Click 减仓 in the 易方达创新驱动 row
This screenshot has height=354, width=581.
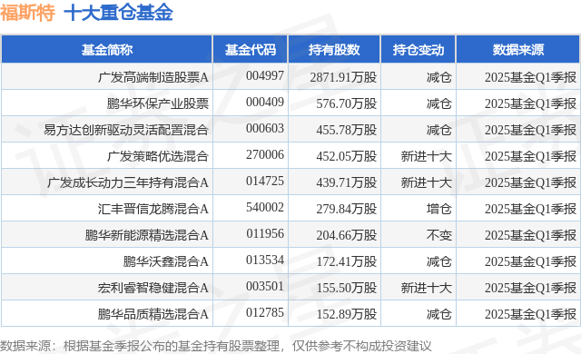439,130
